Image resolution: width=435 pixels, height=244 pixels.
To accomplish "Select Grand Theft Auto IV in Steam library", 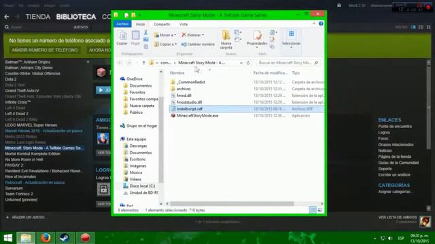I will (22, 91).
